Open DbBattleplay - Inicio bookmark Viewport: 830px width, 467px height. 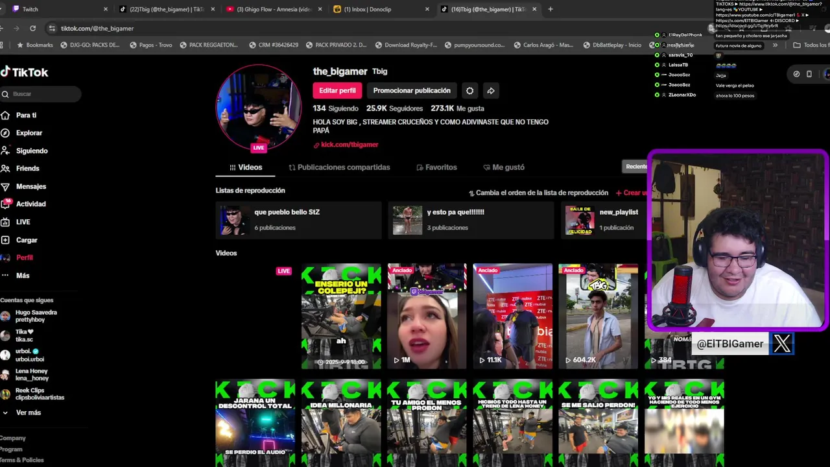(612, 45)
